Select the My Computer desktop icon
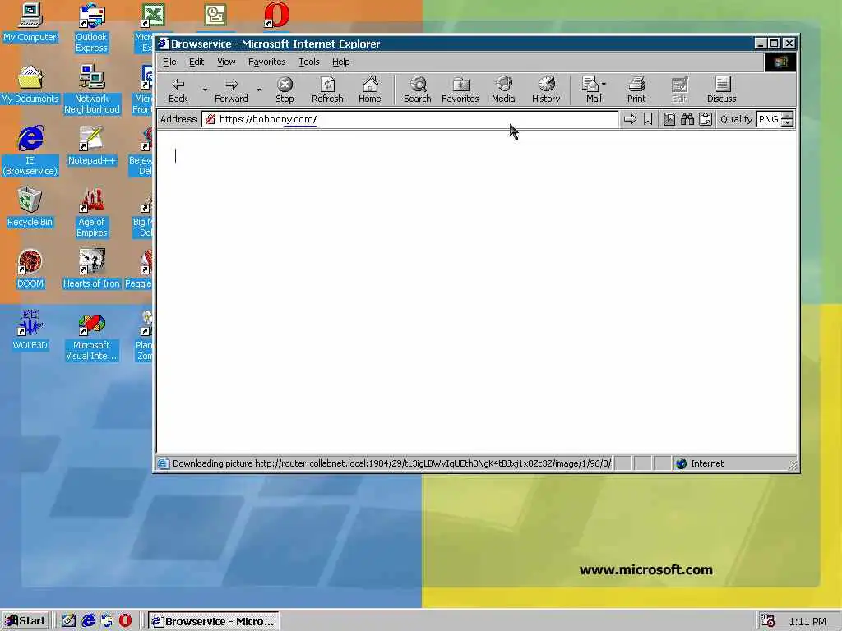Viewport: 842px width, 631px height. point(30,22)
